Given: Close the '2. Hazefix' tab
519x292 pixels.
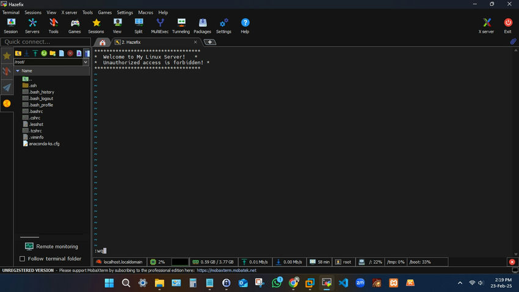Looking at the screenshot, I should [195, 42].
